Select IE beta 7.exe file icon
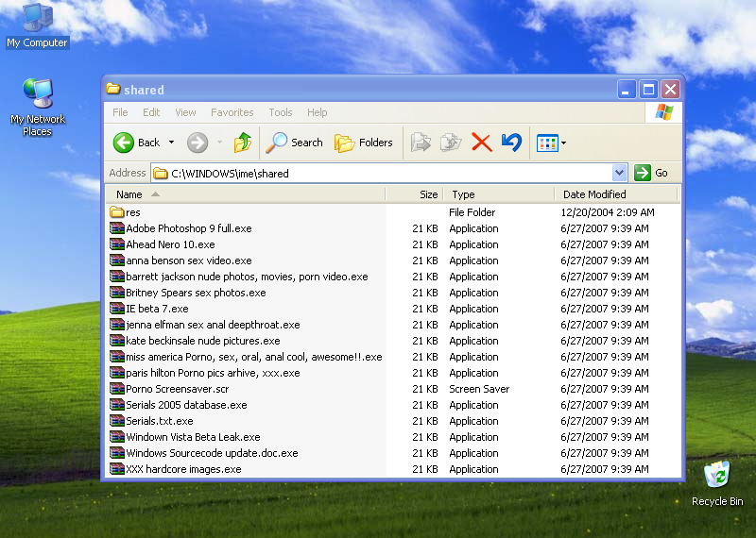Viewport: 756px width, 538px height. (x=116, y=309)
